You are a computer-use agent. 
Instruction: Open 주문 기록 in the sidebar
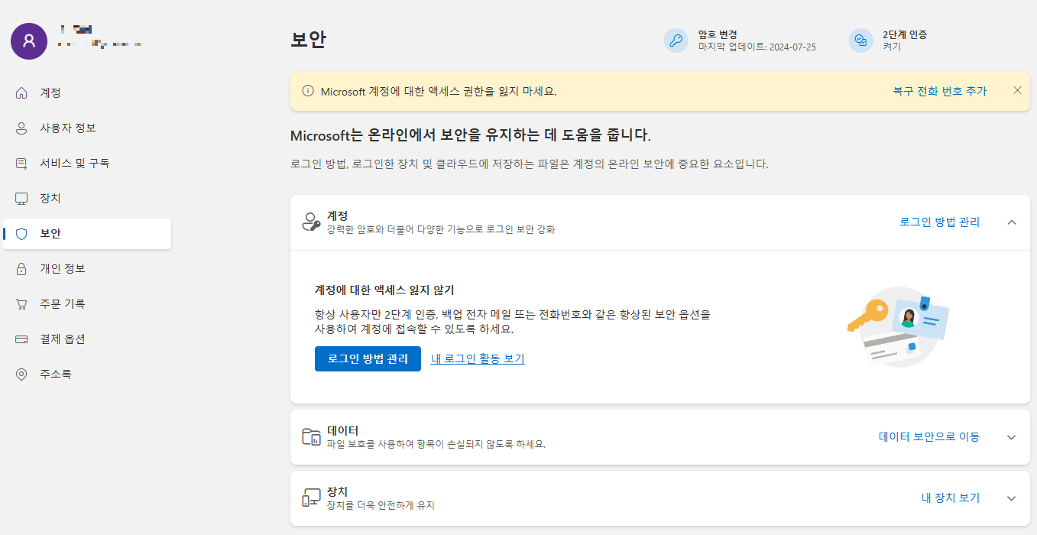(87, 304)
